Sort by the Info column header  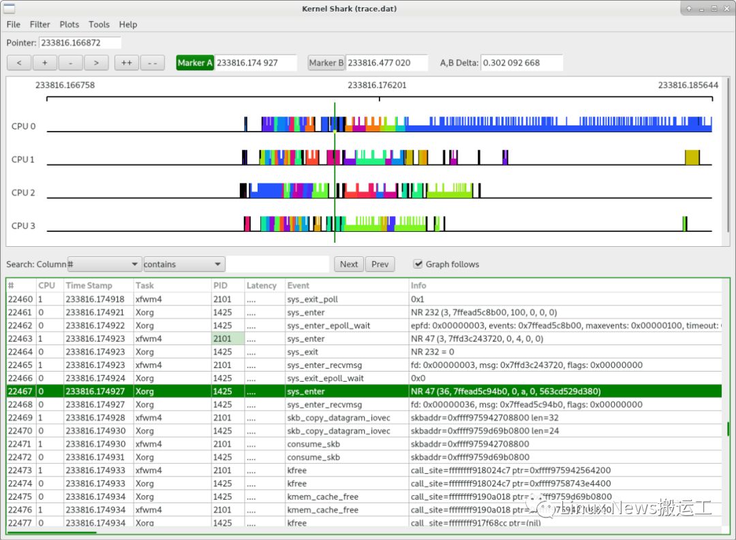click(x=565, y=286)
